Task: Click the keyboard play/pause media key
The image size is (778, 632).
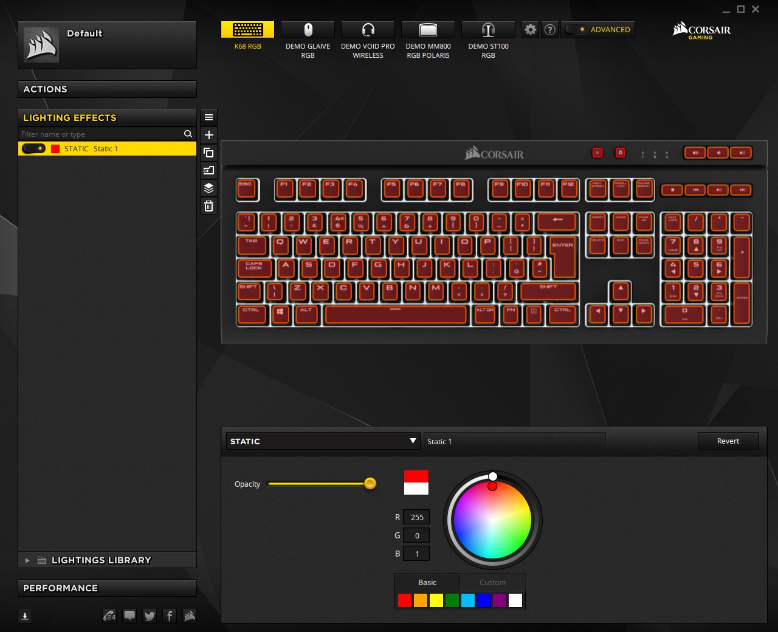Action: (718, 190)
